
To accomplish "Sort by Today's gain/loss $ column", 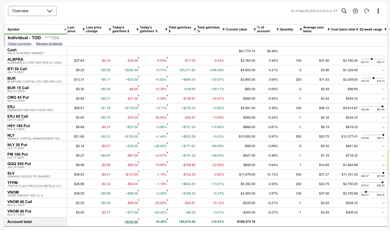I will coord(125,29).
